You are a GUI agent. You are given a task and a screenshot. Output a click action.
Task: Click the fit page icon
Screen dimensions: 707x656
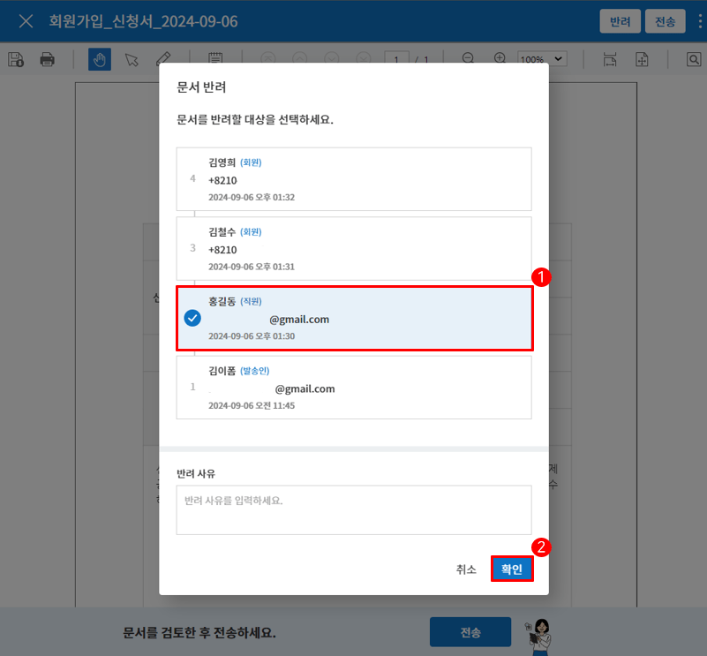pyautogui.click(x=642, y=59)
